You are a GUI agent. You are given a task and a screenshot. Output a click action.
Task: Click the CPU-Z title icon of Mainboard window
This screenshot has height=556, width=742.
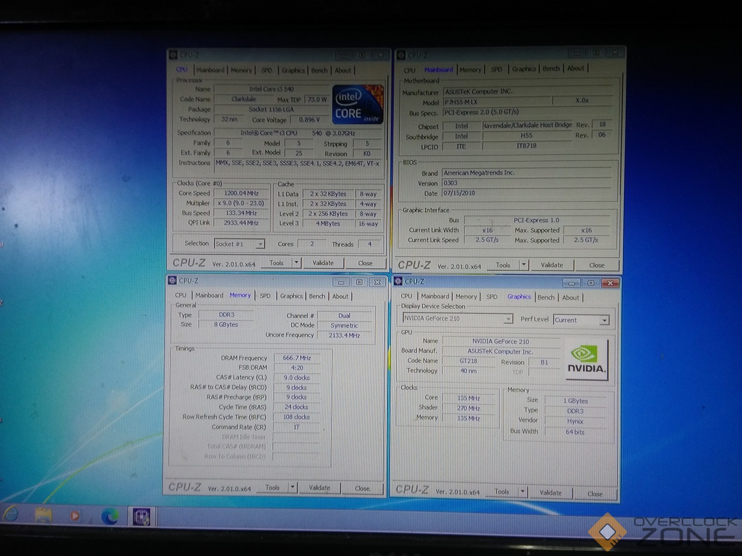pos(402,55)
